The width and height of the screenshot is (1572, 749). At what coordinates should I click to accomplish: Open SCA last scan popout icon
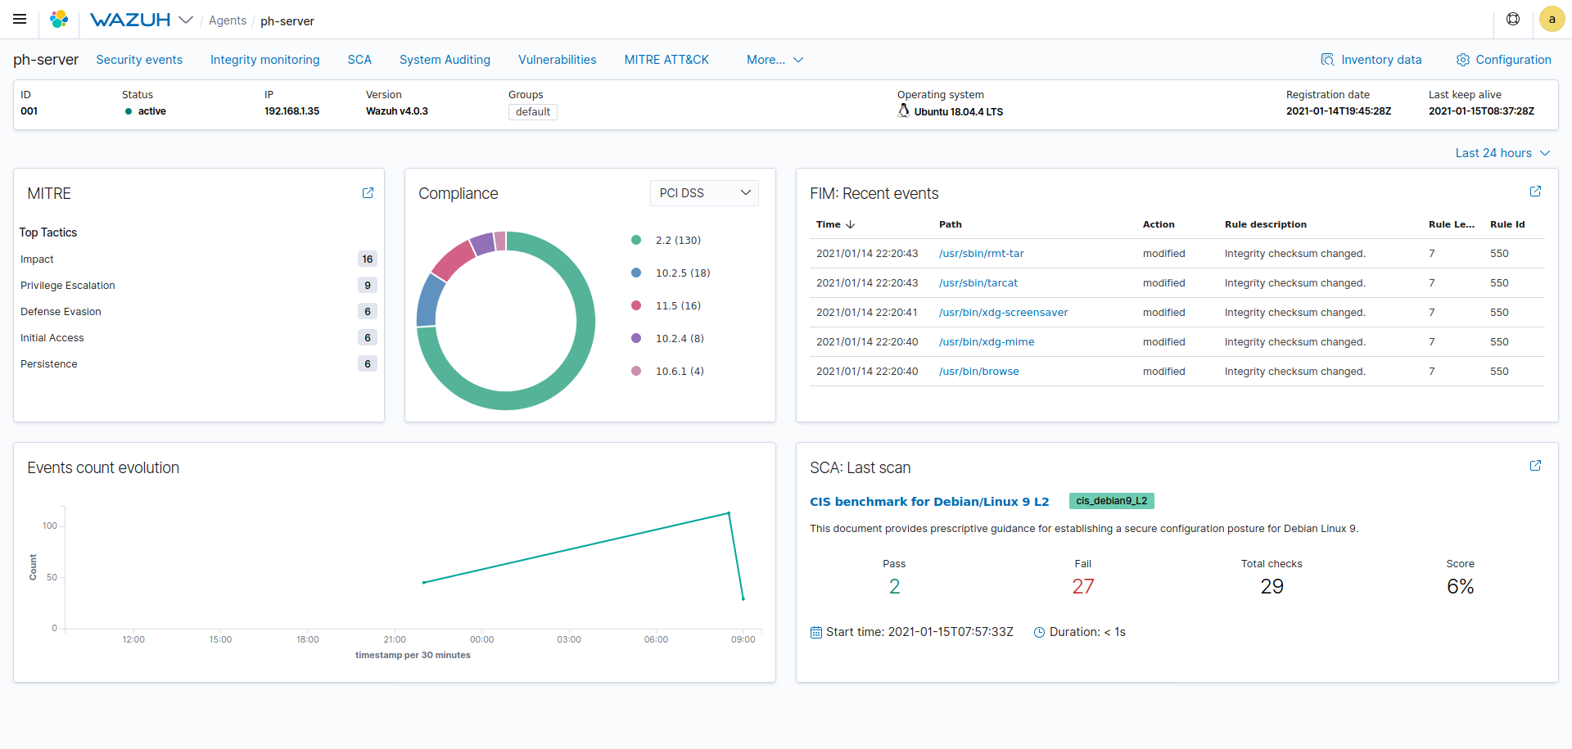tap(1535, 466)
